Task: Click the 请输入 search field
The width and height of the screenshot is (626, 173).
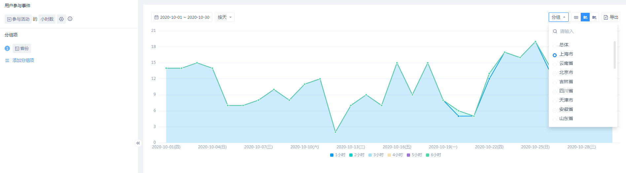Action: tap(584, 31)
